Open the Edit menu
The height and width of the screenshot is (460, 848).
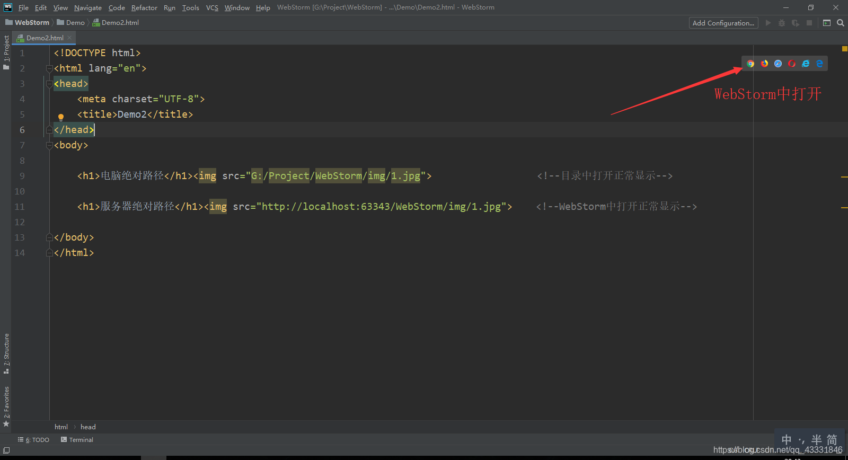[x=41, y=7]
